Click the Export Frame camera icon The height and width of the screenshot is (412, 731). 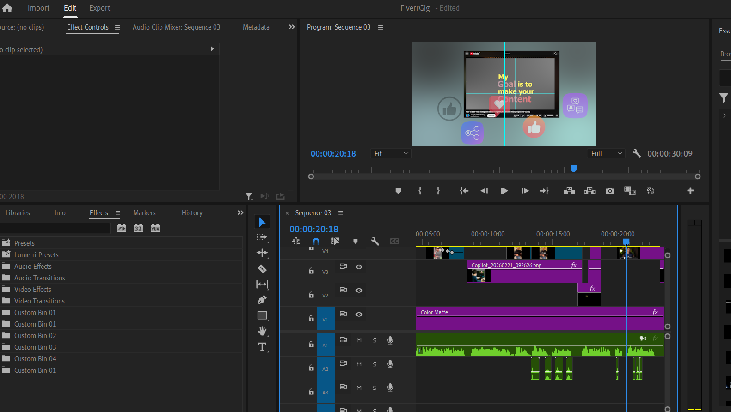610,191
